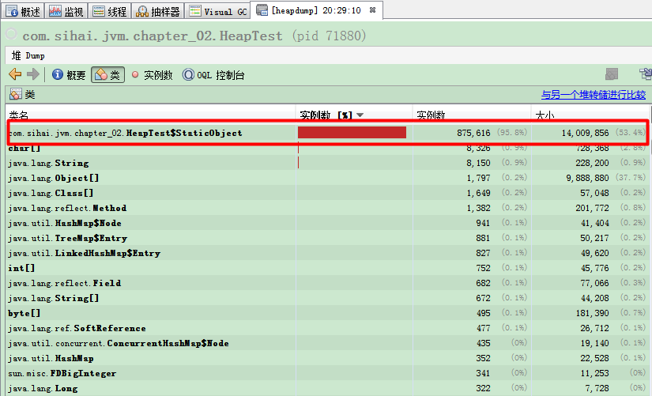Viewport: 652px width, 396px height.
Task: Select the java.util.HashMap row
Action: pyautogui.click(x=327, y=358)
